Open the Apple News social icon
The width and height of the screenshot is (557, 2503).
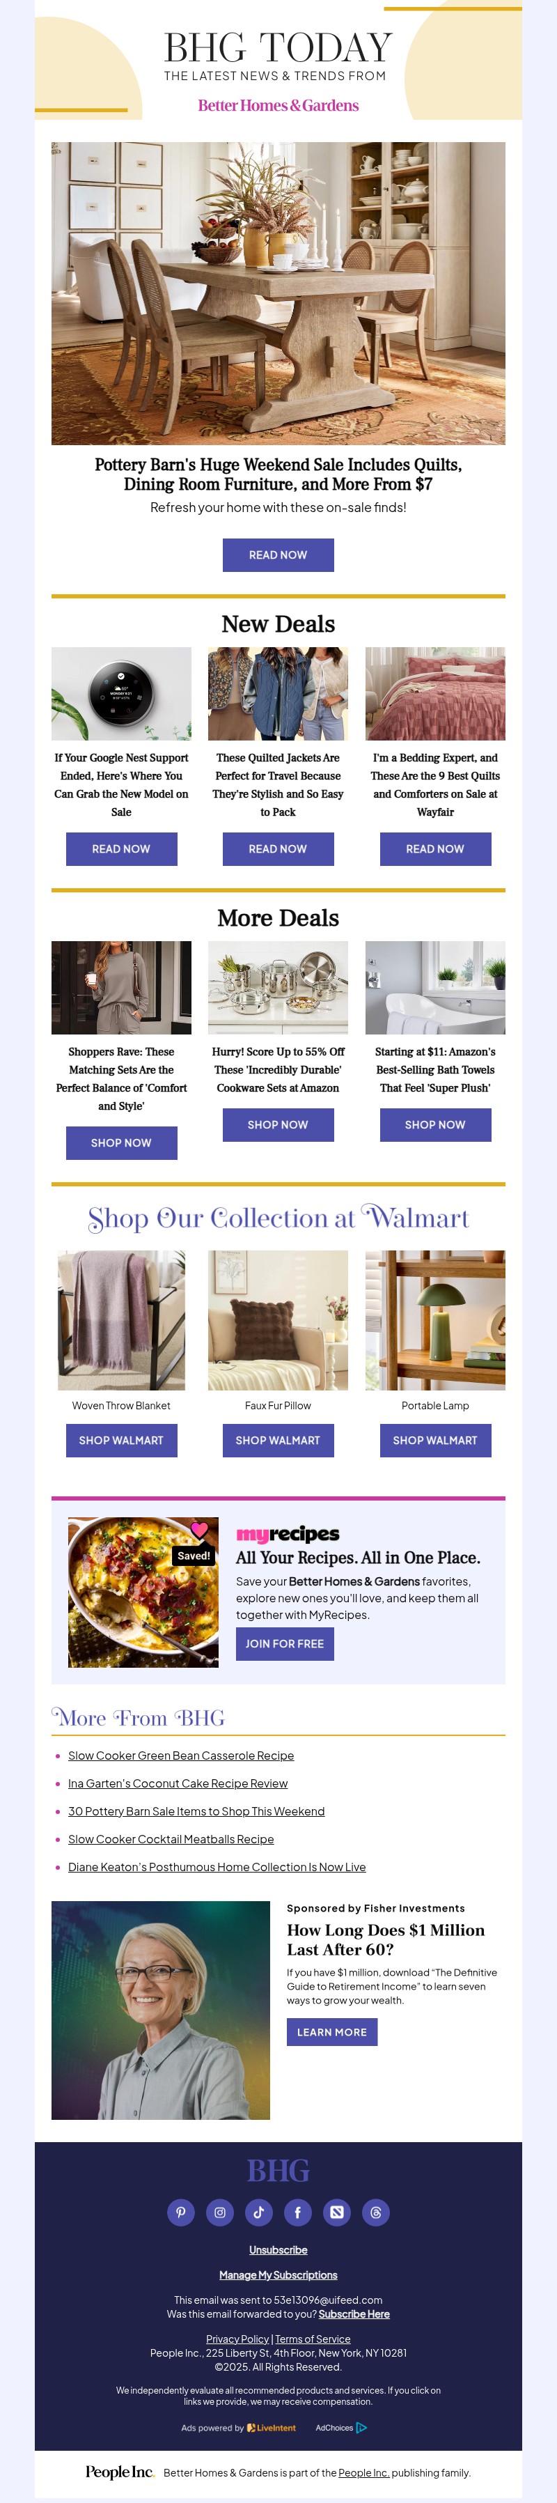click(337, 2213)
